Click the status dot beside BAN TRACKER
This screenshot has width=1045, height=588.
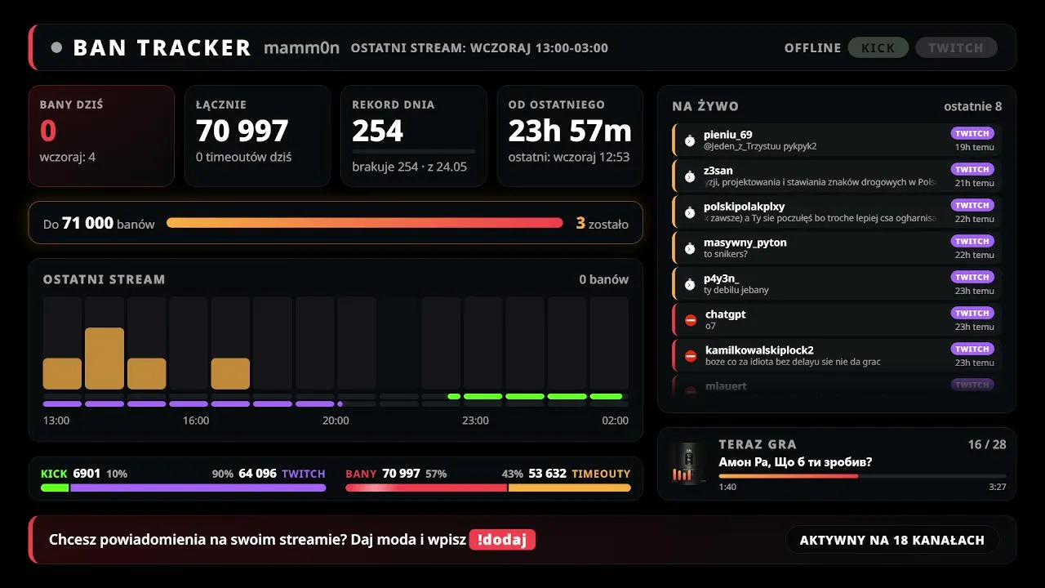[56, 47]
